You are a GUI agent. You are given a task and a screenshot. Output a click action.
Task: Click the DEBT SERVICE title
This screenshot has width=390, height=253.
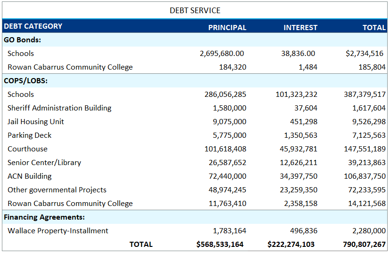(x=195, y=10)
